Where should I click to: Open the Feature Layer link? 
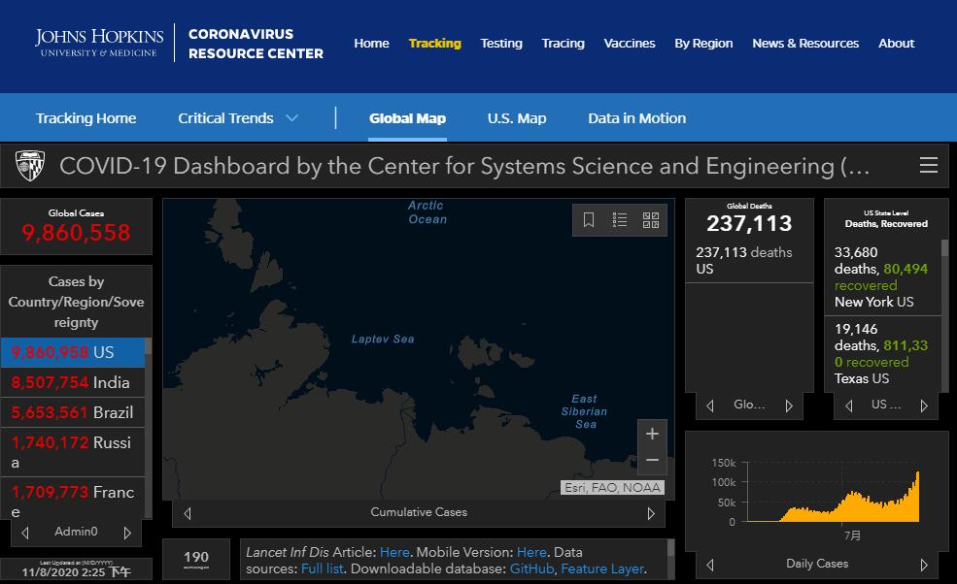tap(601, 568)
